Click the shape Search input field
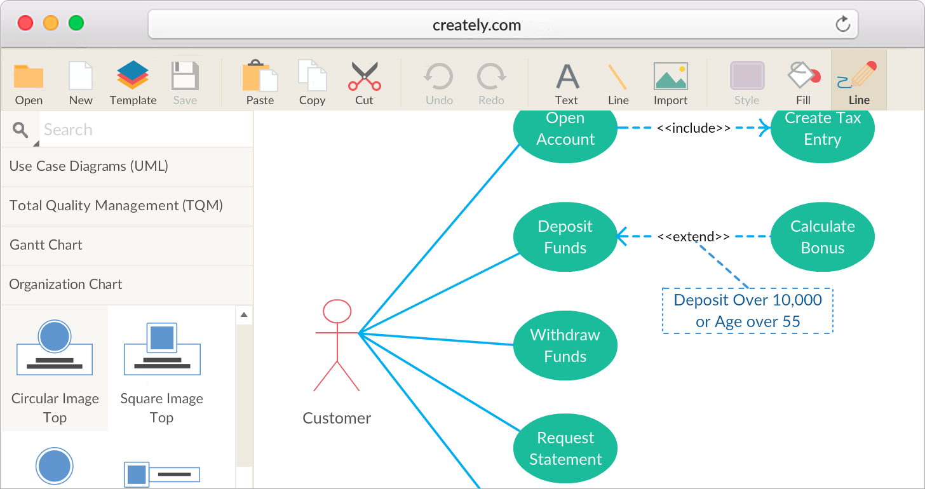This screenshot has width=925, height=489. [x=146, y=130]
